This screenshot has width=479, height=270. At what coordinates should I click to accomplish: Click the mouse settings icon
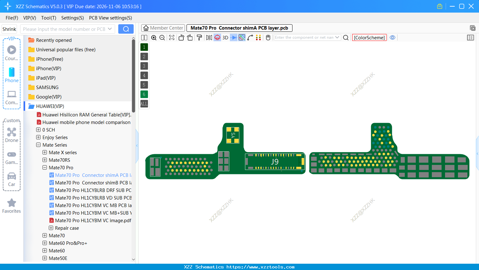pyautogui.click(x=268, y=38)
